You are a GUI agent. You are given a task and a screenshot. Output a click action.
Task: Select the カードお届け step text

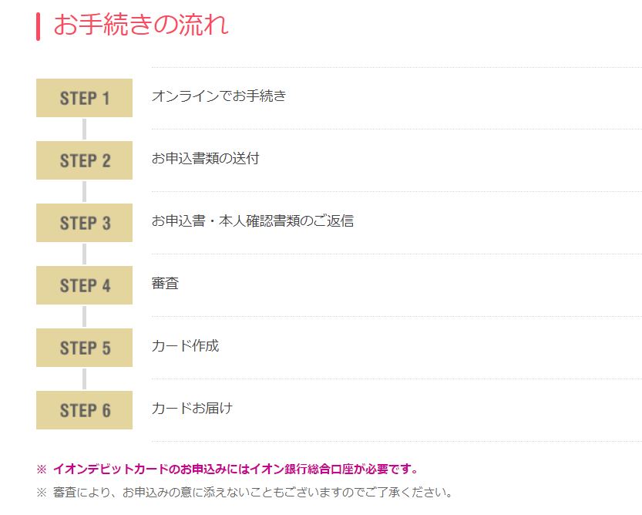point(192,408)
